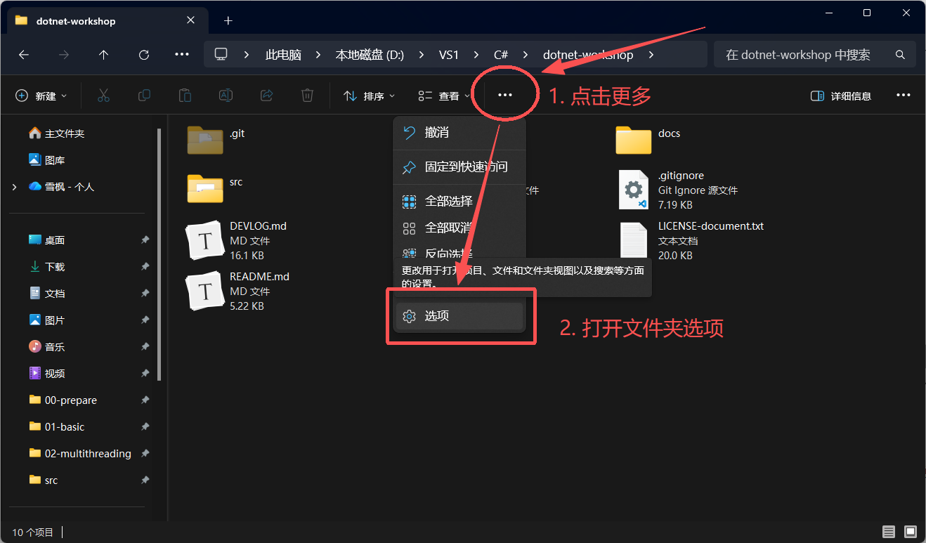This screenshot has width=926, height=543.
Task: Click the search magnifier icon
Action: click(900, 55)
